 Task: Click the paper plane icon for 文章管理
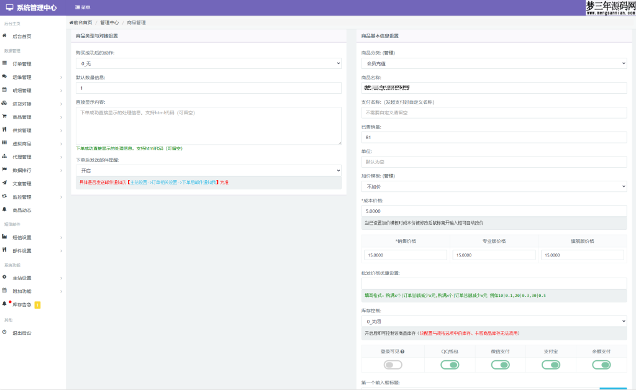[x=4, y=183]
